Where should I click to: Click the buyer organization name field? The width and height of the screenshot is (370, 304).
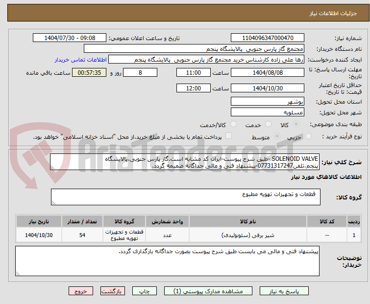click(194, 49)
